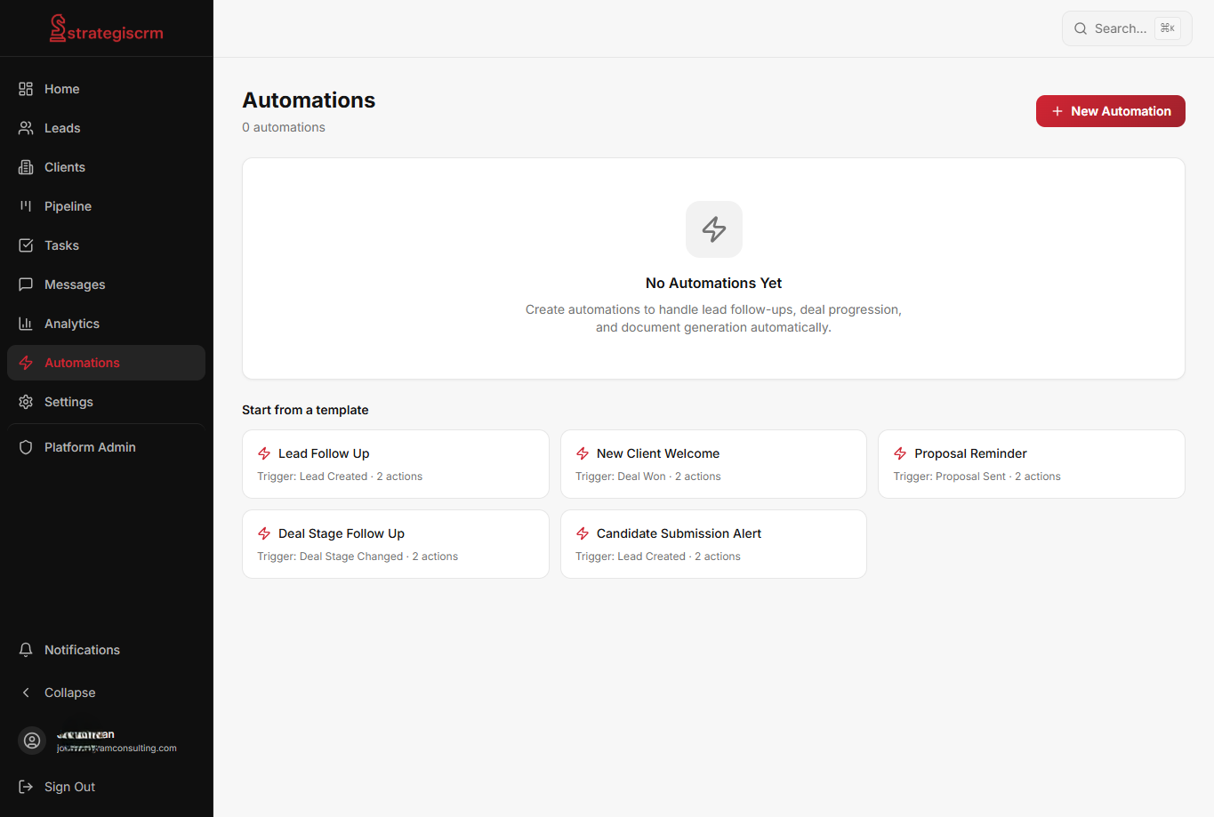Click the Platform Admin shield icon
This screenshot has width=1214, height=817.
coord(26,447)
